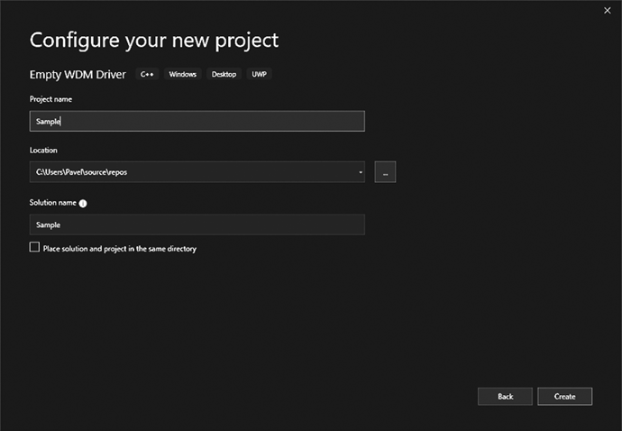The image size is (622, 431).
Task: Go back using the Back button
Action: click(x=505, y=396)
